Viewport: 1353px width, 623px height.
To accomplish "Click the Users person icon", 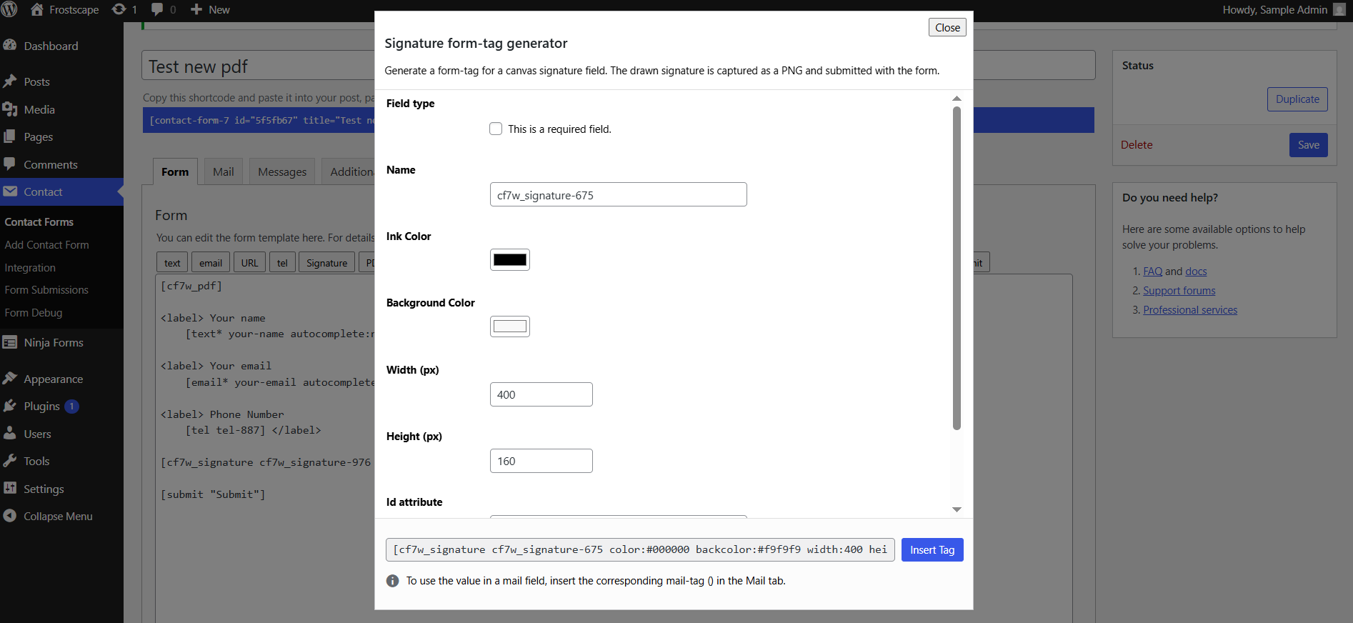I will (10, 434).
